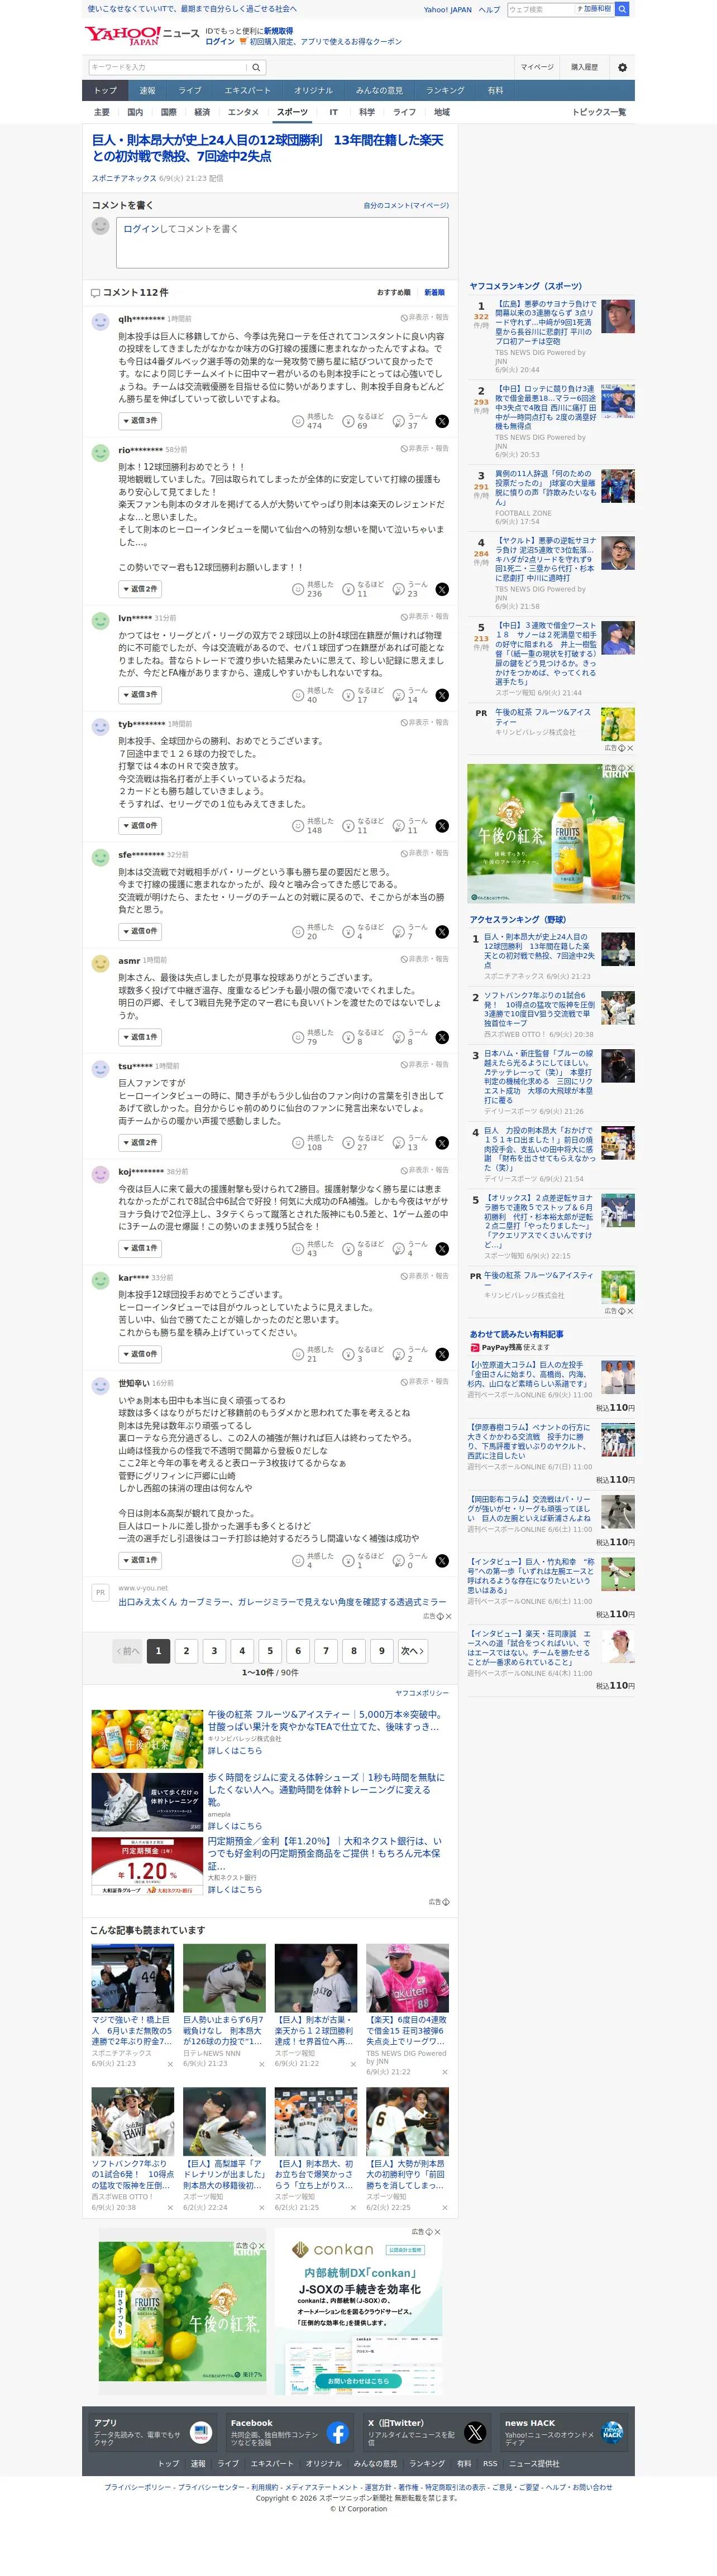This screenshot has height=2576, width=717.
Task: Click the blue web search magnifier button
Action: click(x=622, y=9)
